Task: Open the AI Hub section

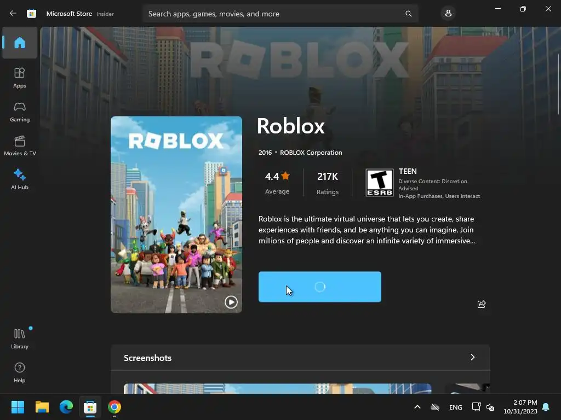Action: click(x=20, y=179)
